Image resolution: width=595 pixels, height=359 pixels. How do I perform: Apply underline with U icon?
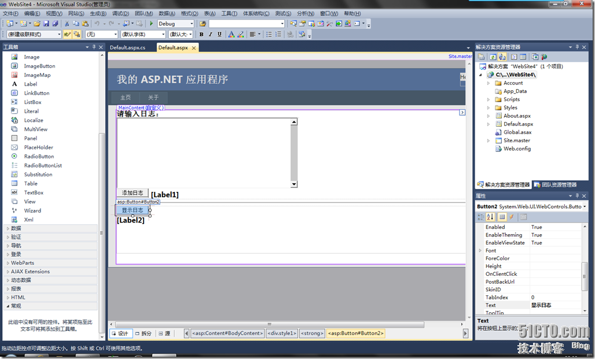[219, 34]
